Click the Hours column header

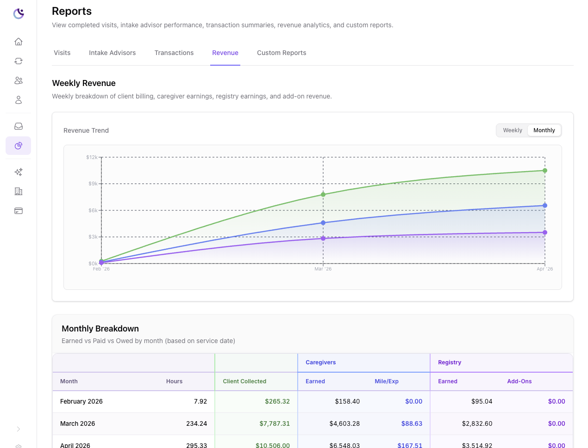click(x=174, y=381)
